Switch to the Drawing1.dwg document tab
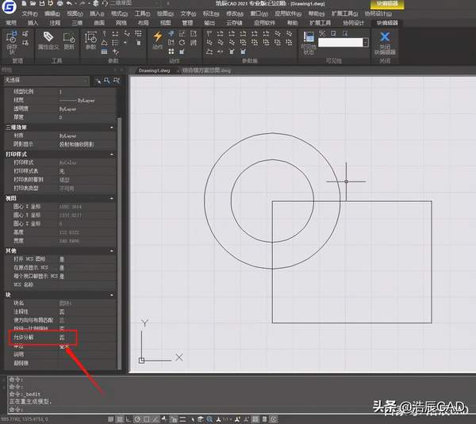The height and width of the screenshot is (424, 476). tap(154, 71)
